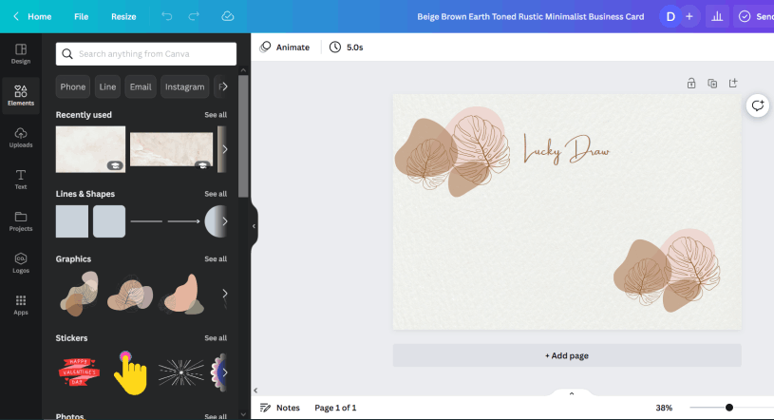Select the Email category chip
This screenshot has height=420, width=774.
coord(141,86)
